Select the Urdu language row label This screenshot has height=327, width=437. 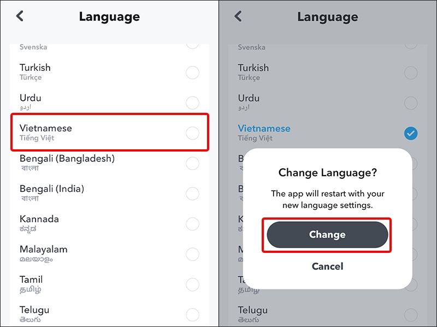tap(30, 98)
